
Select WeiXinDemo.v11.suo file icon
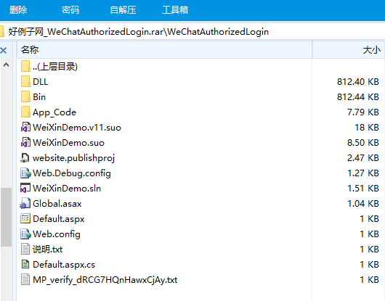[x=25, y=127]
